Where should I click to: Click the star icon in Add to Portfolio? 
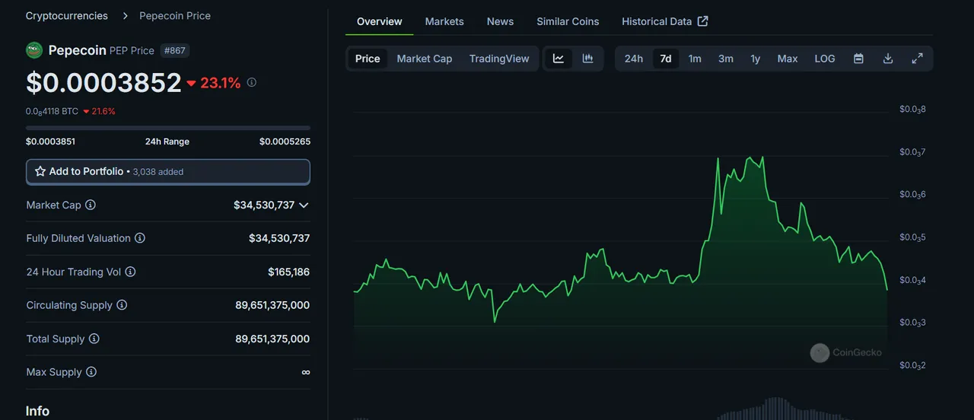click(x=40, y=171)
